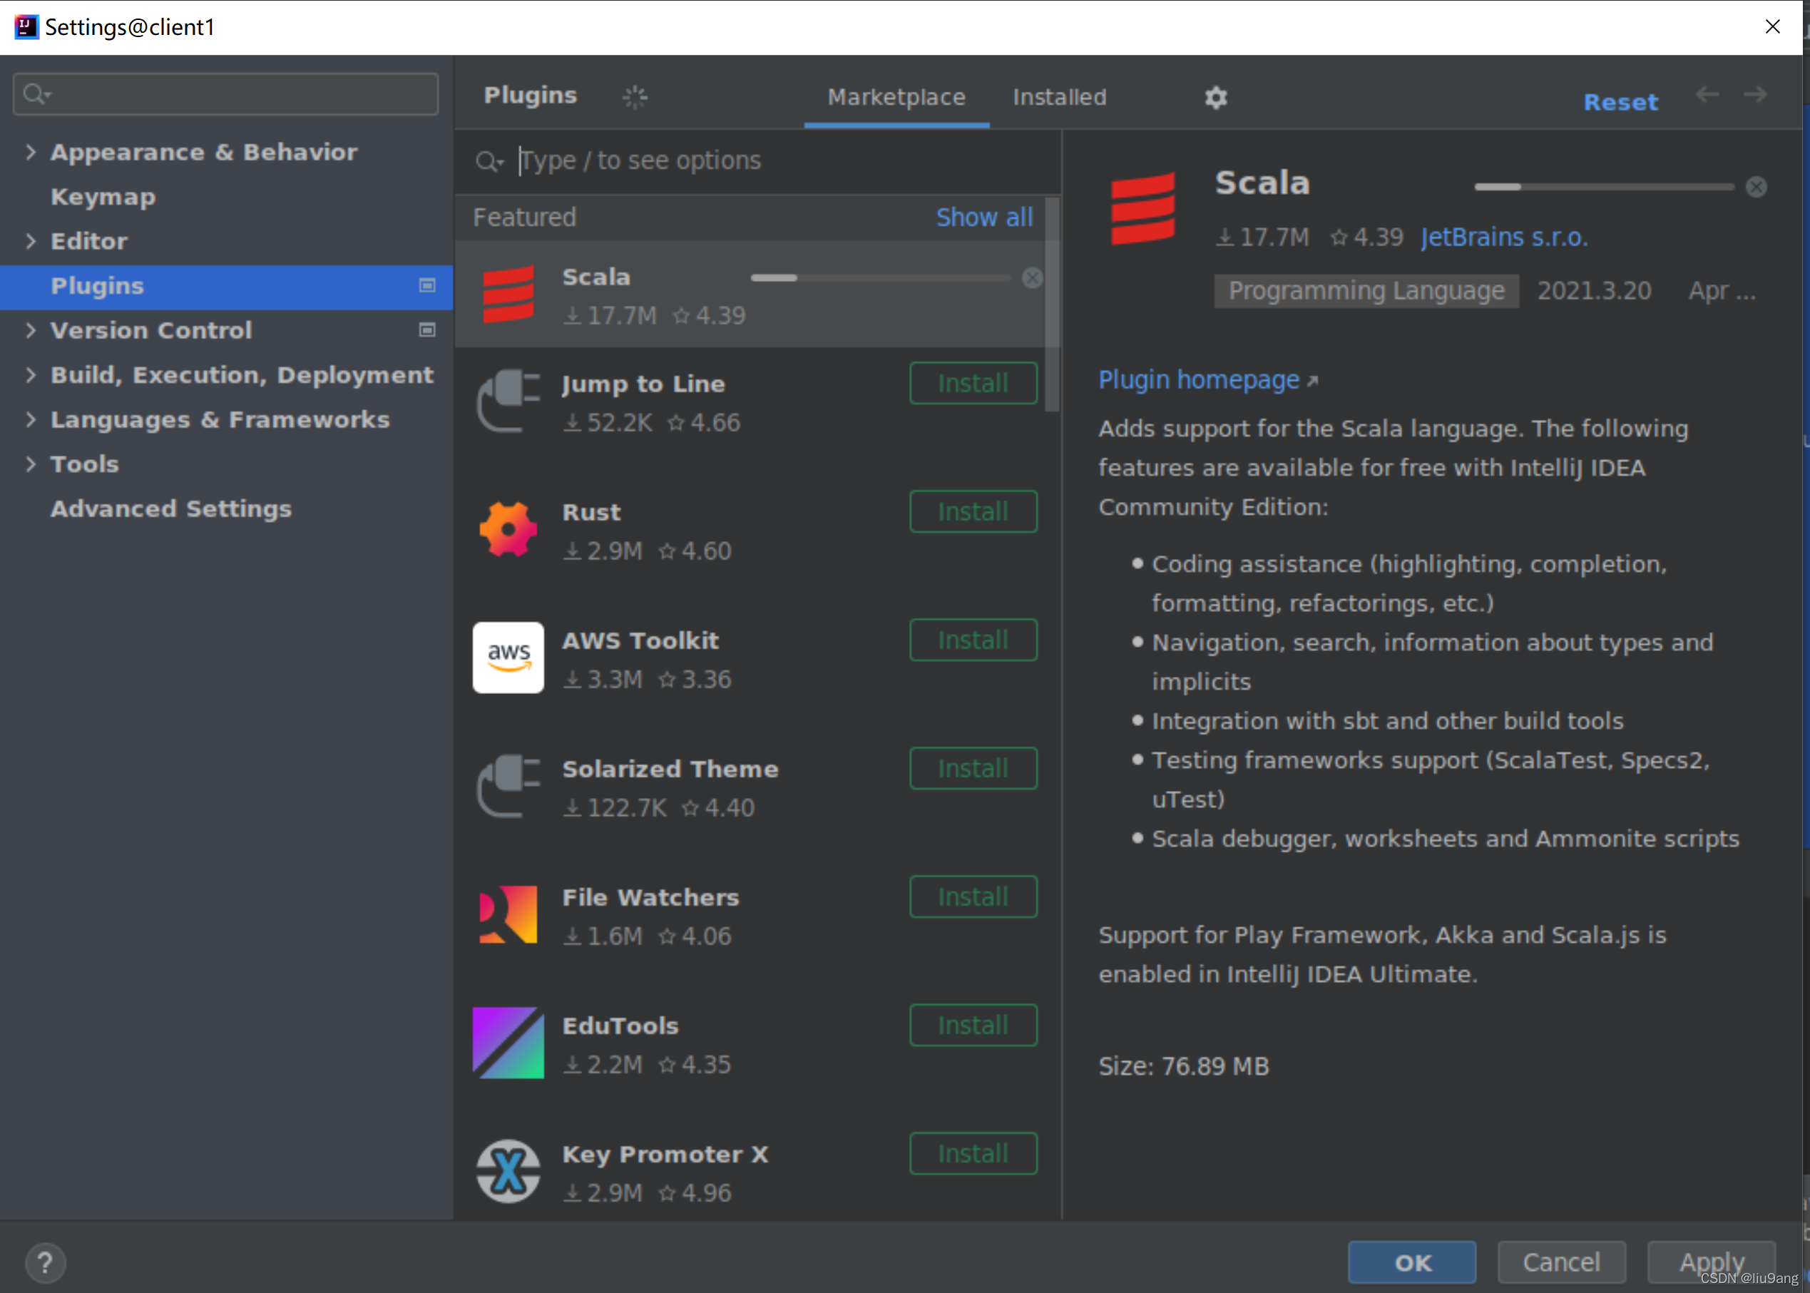The image size is (1810, 1293).
Task: Expand Build, Execution, Deployment node
Action: 30,374
